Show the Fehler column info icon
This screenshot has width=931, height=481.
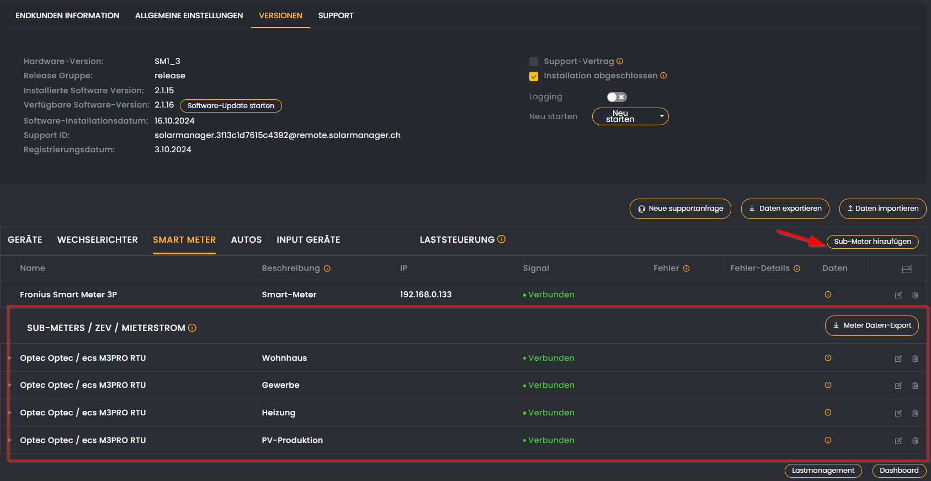tap(686, 269)
